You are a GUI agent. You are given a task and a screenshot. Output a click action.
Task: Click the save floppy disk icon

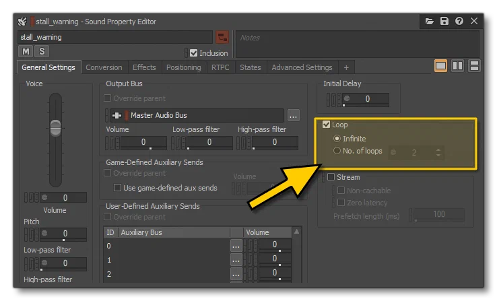(x=444, y=22)
